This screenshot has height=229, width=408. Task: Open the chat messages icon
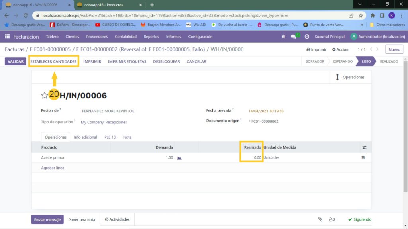[x=294, y=37]
